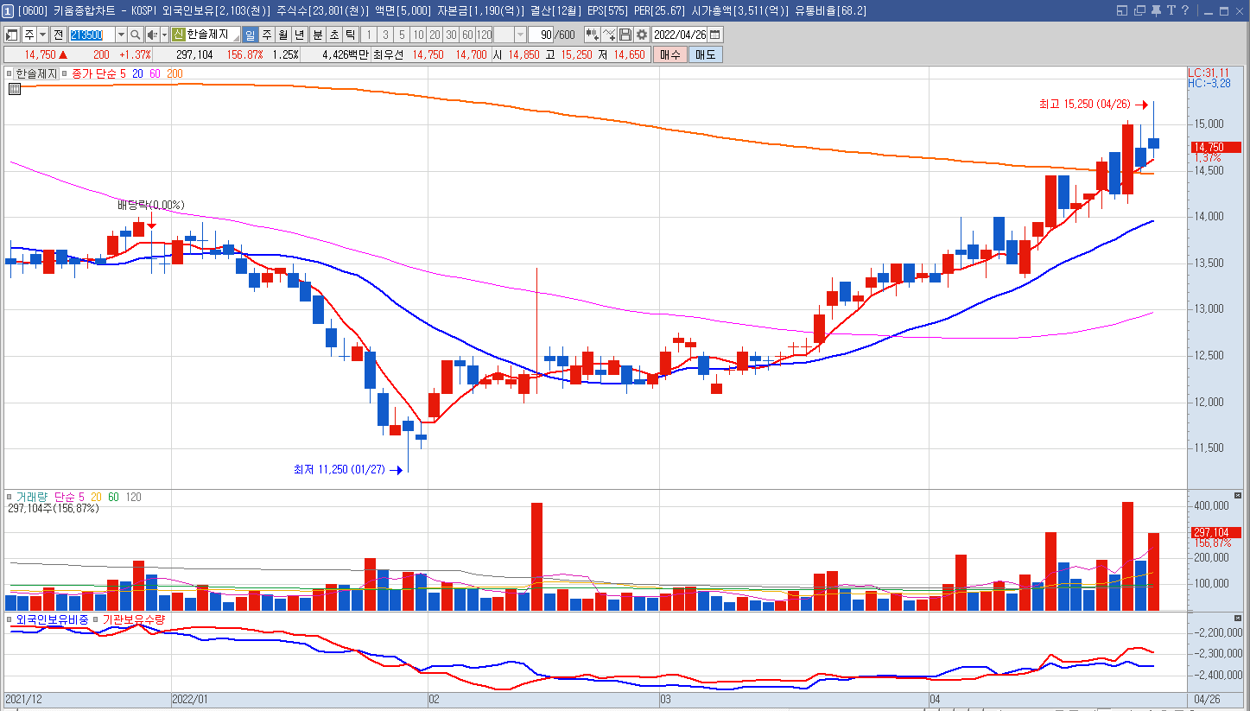Image resolution: width=1250 pixels, height=711 pixels.
Task: Select the 월 monthly period button
Action: click(x=282, y=35)
